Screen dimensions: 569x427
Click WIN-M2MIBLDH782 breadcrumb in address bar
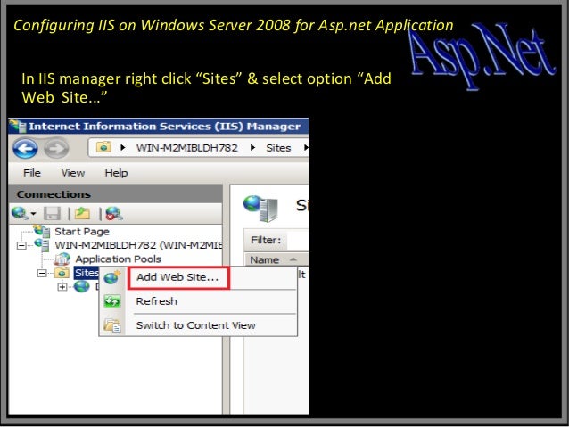[187, 148]
